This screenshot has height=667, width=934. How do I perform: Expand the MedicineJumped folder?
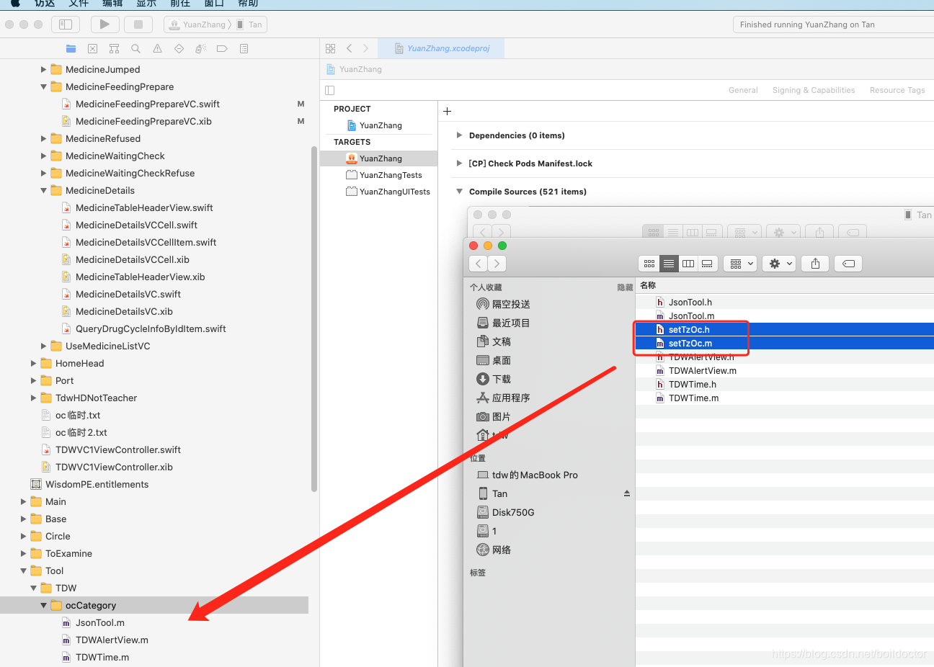coord(43,70)
